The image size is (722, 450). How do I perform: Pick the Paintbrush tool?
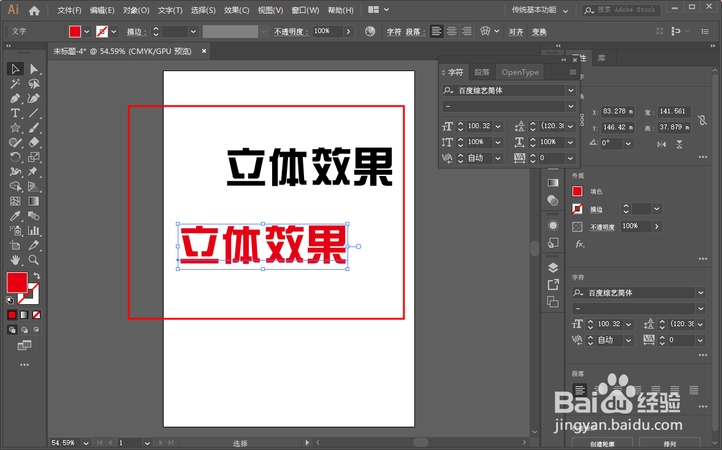(34, 128)
